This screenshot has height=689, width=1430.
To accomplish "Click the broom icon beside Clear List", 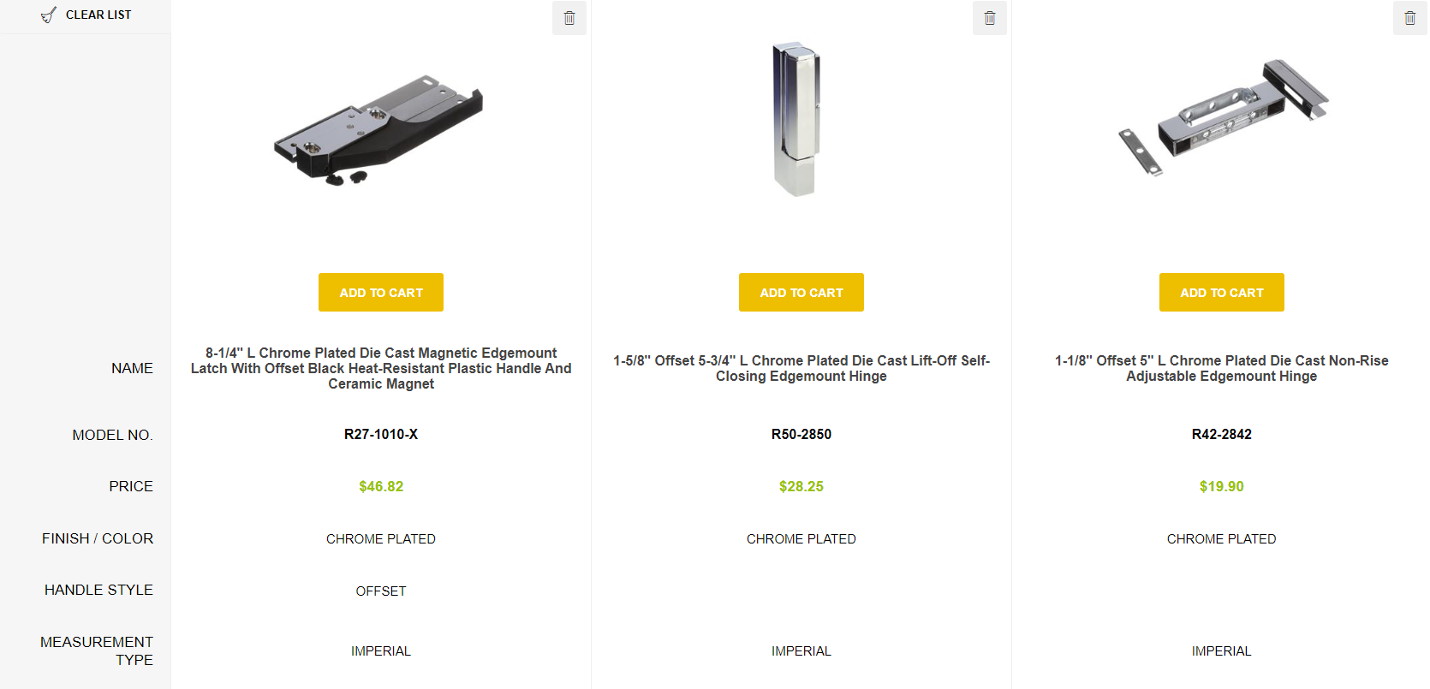I will (49, 15).
